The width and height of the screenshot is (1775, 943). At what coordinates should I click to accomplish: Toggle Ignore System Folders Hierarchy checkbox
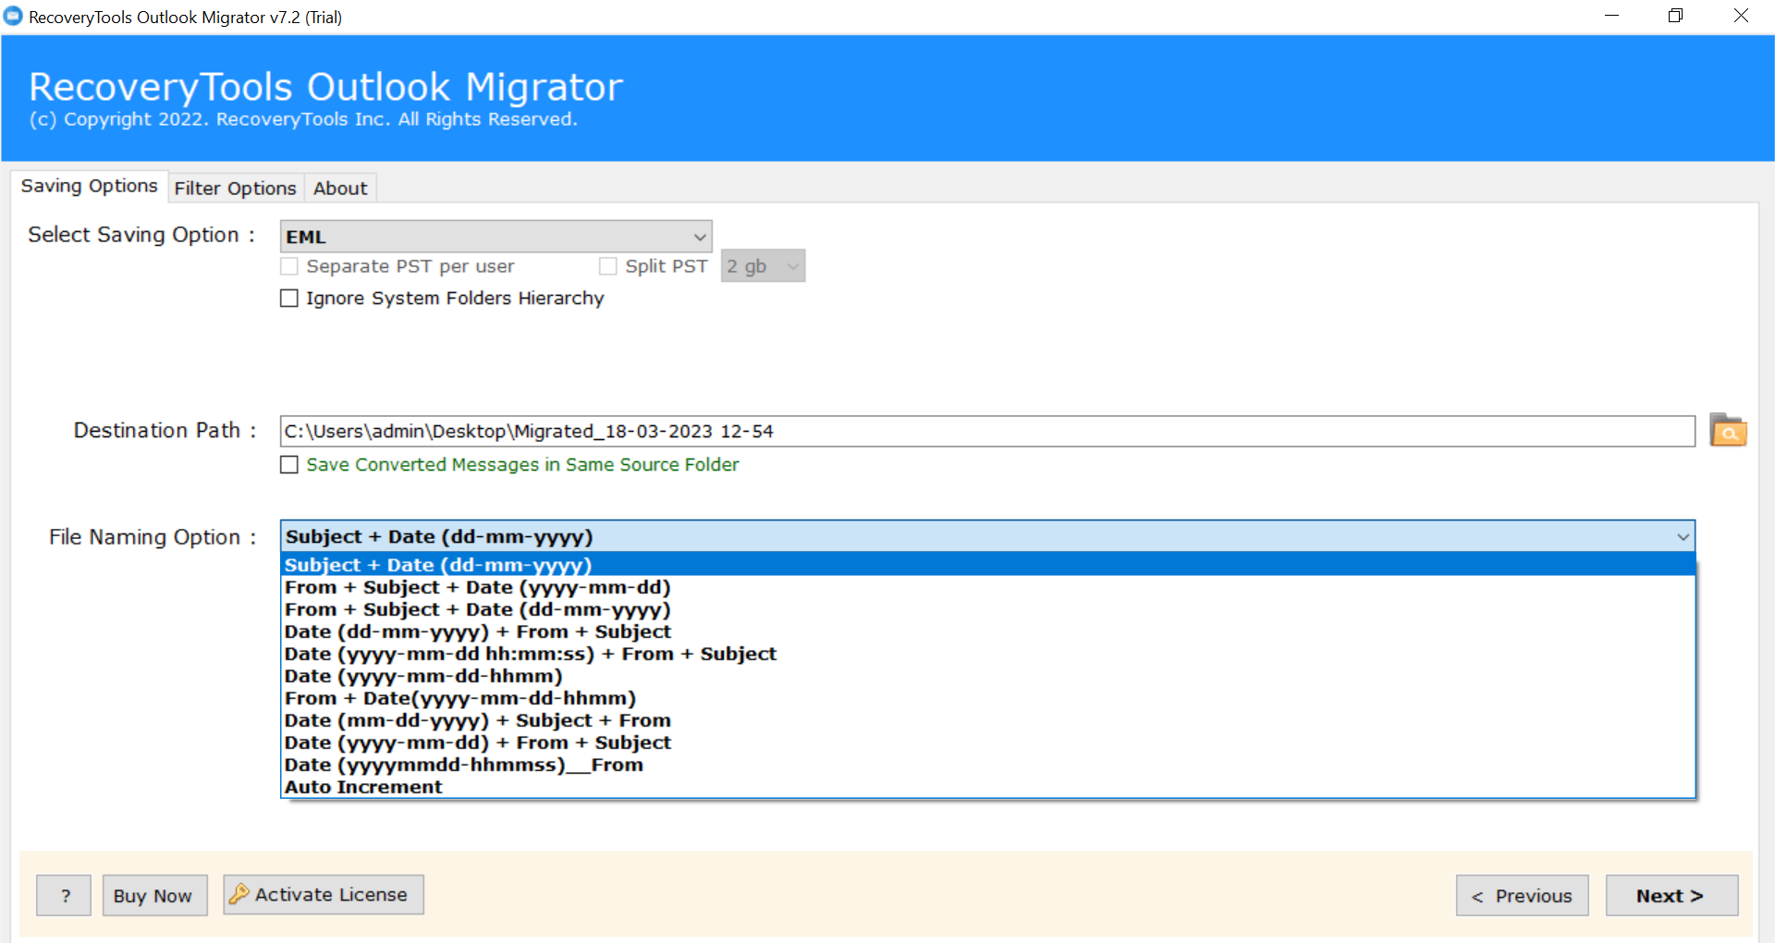click(x=289, y=298)
